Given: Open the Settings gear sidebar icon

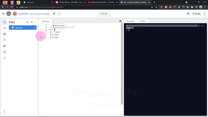Looking at the screenshot, I should click(x=4, y=46).
